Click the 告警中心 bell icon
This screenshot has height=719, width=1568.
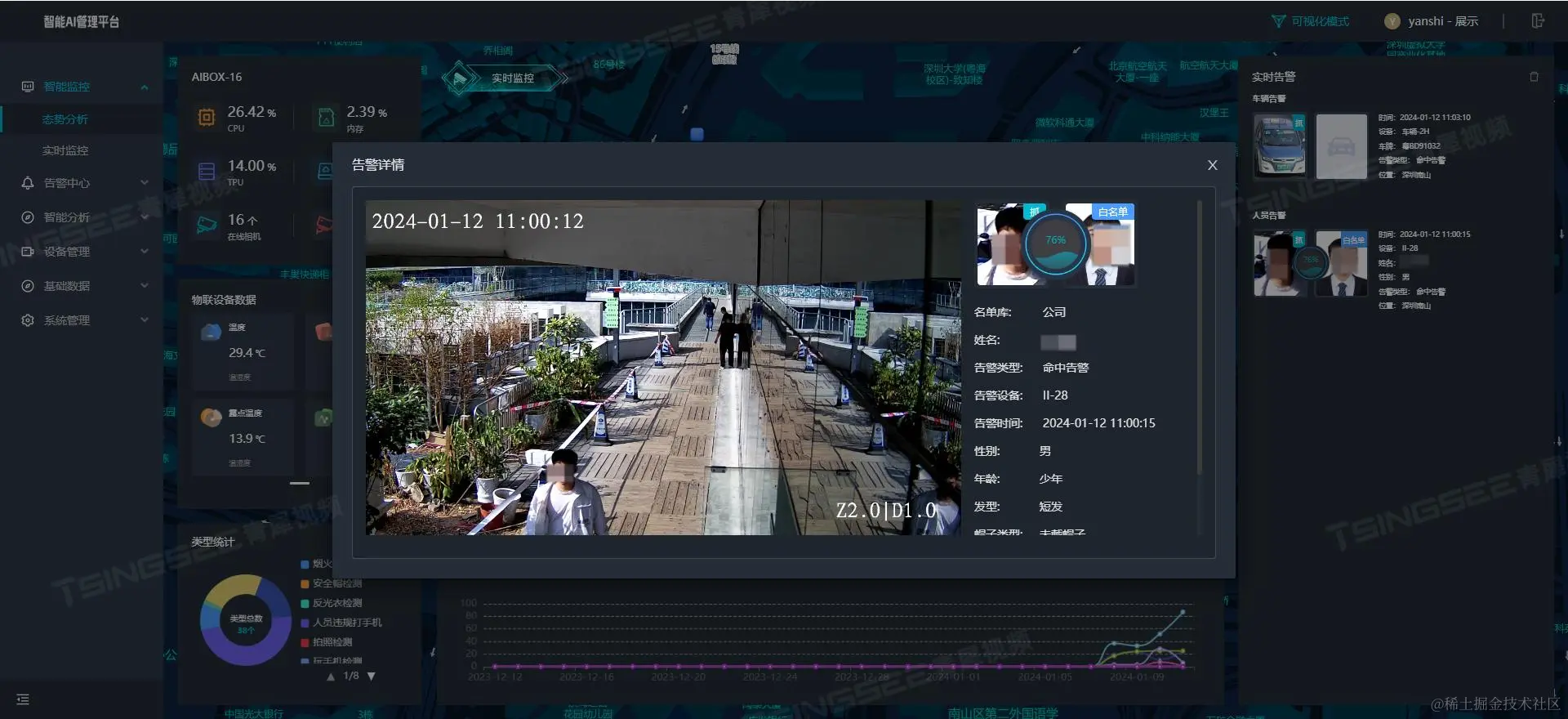point(28,183)
